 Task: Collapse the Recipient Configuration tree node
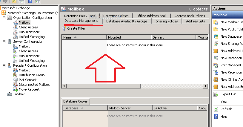[x=4, y=65]
